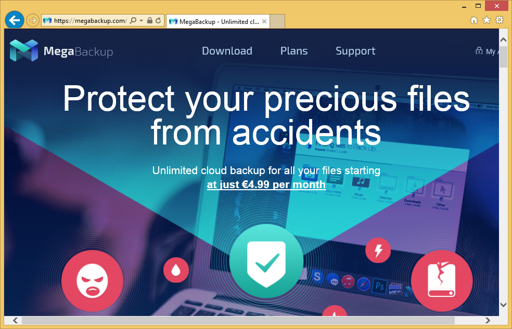Open the Plans navigation item
512x329 pixels.
coord(294,51)
